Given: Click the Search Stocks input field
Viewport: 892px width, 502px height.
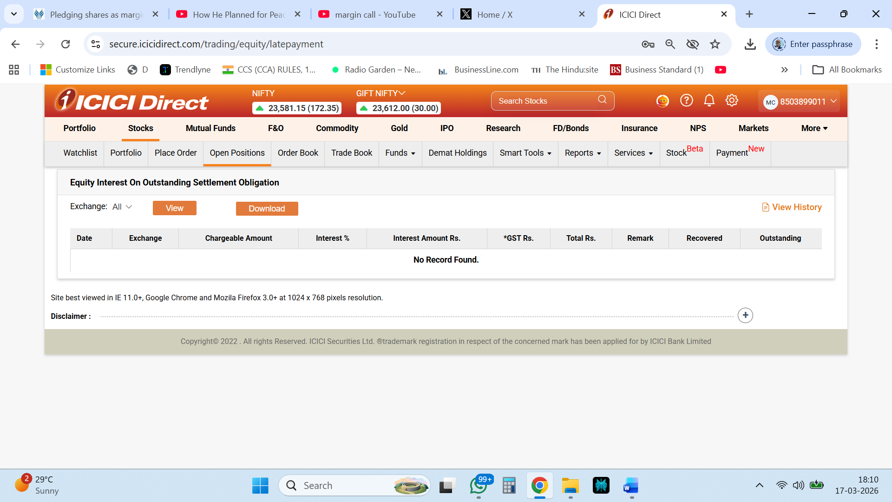Looking at the screenshot, I should (544, 101).
